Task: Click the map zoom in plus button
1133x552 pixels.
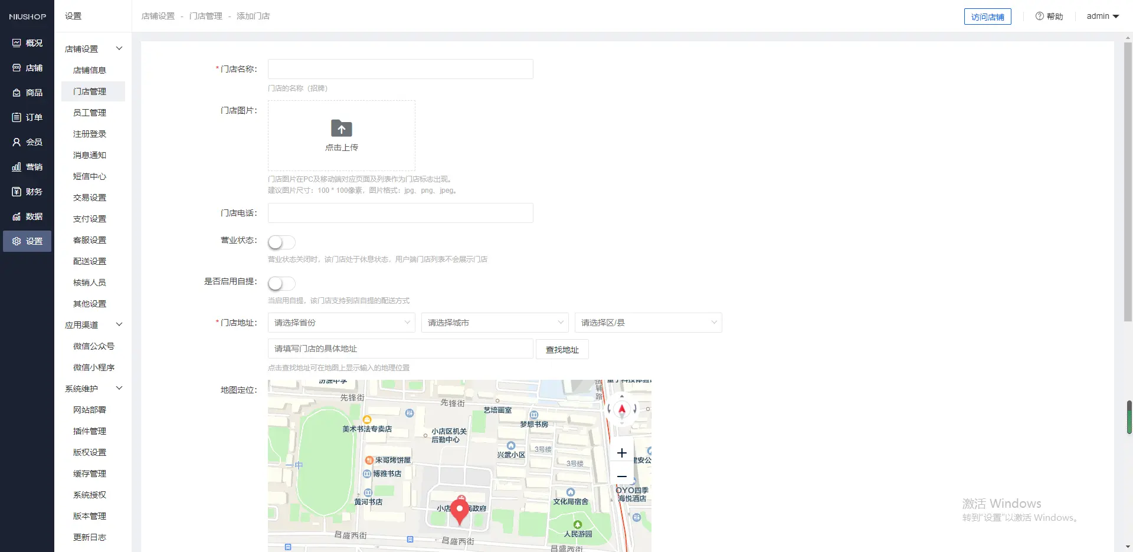Action: click(x=621, y=453)
